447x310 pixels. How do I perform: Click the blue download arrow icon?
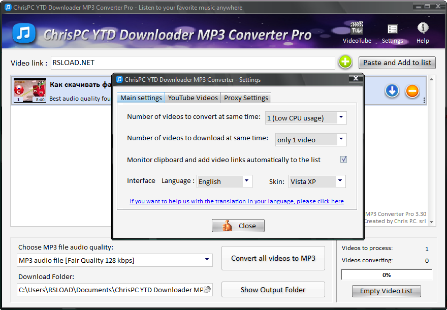coord(392,91)
